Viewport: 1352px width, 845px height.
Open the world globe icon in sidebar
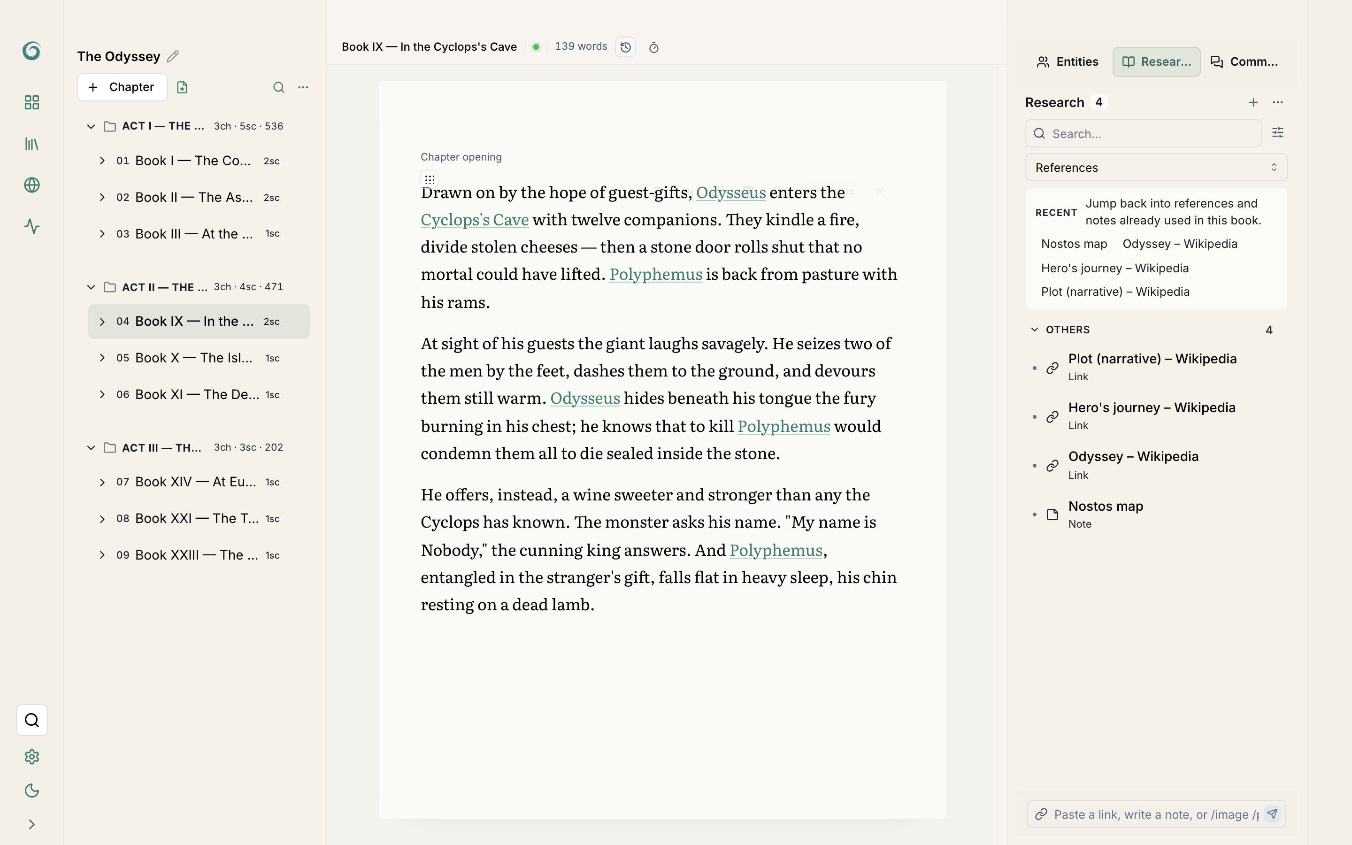(x=32, y=185)
